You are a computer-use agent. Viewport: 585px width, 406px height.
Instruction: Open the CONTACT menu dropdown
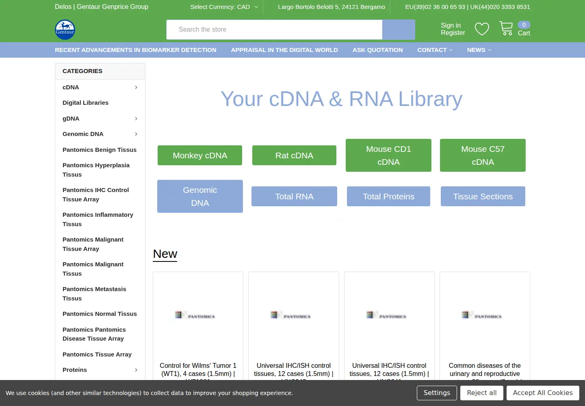coord(435,50)
